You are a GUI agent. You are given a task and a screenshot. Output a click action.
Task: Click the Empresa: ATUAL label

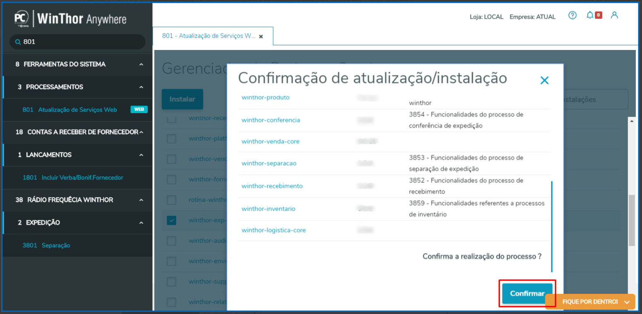tap(532, 17)
